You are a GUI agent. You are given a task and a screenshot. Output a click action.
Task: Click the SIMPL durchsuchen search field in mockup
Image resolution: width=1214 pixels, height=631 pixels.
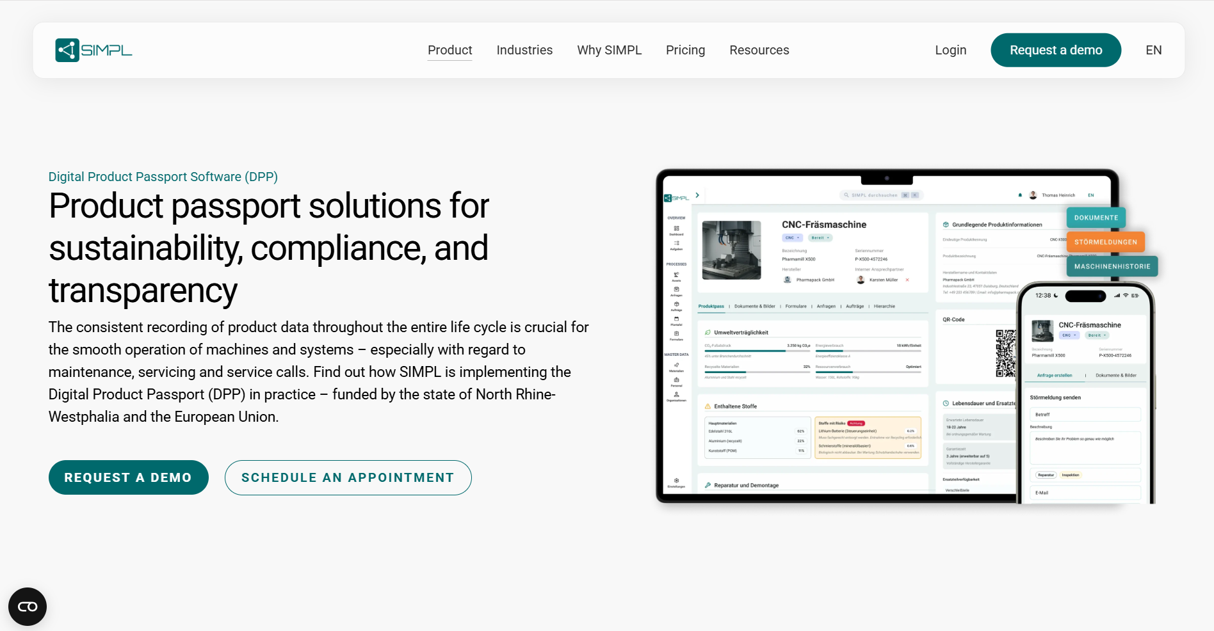(881, 195)
